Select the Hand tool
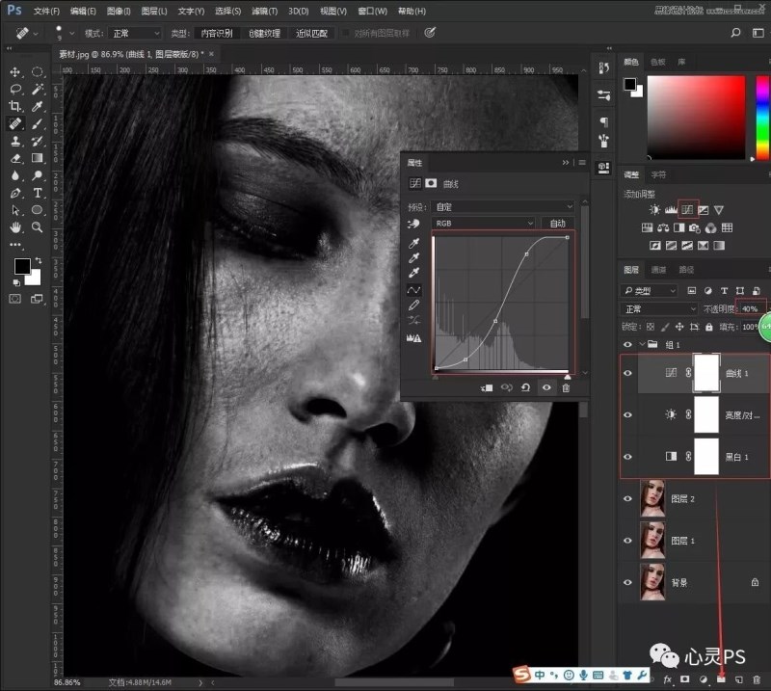Viewport: 771px width, 691px height. coord(14,227)
